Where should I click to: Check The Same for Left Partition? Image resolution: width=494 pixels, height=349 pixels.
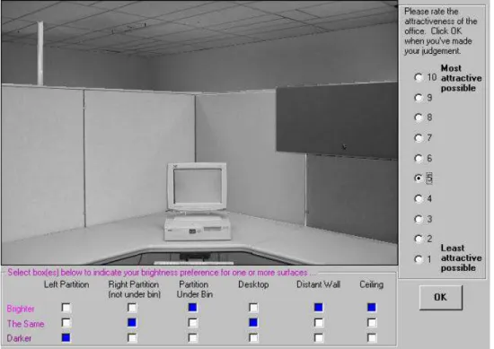[66, 323]
